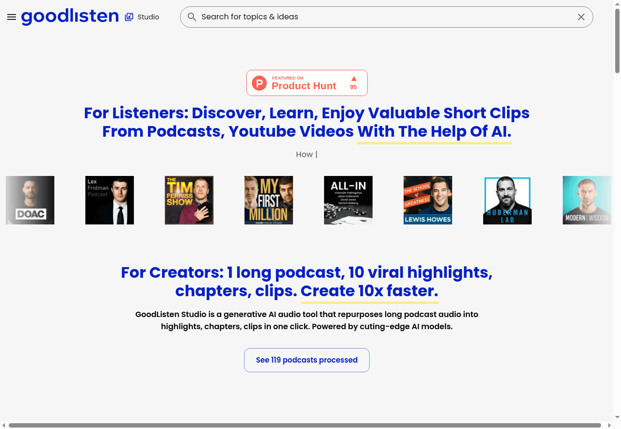
Task: Open the Modern Wisdom podcast cover
Action: 587,200
